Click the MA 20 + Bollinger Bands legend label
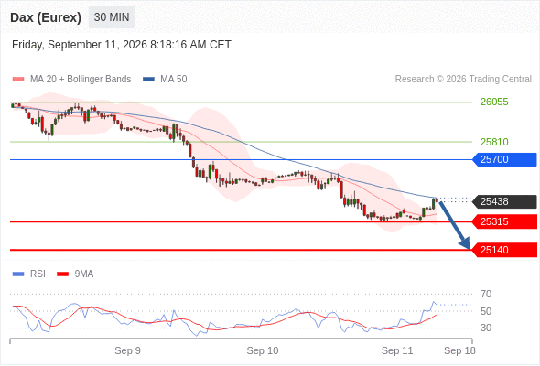The image size is (540, 366). click(x=81, y=80)
